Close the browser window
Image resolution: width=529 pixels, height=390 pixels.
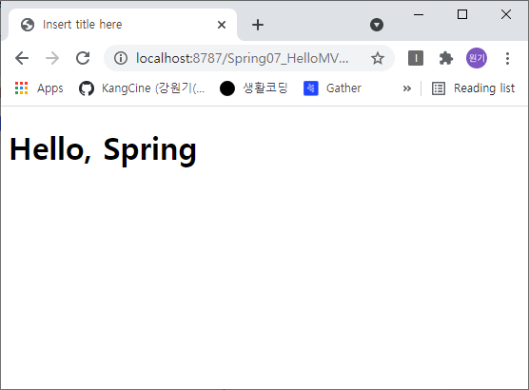[x=506, y=14]
